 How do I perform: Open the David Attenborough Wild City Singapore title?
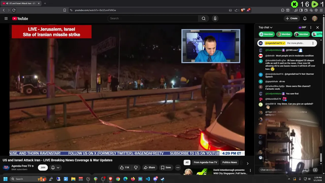(x=230, y=172)
